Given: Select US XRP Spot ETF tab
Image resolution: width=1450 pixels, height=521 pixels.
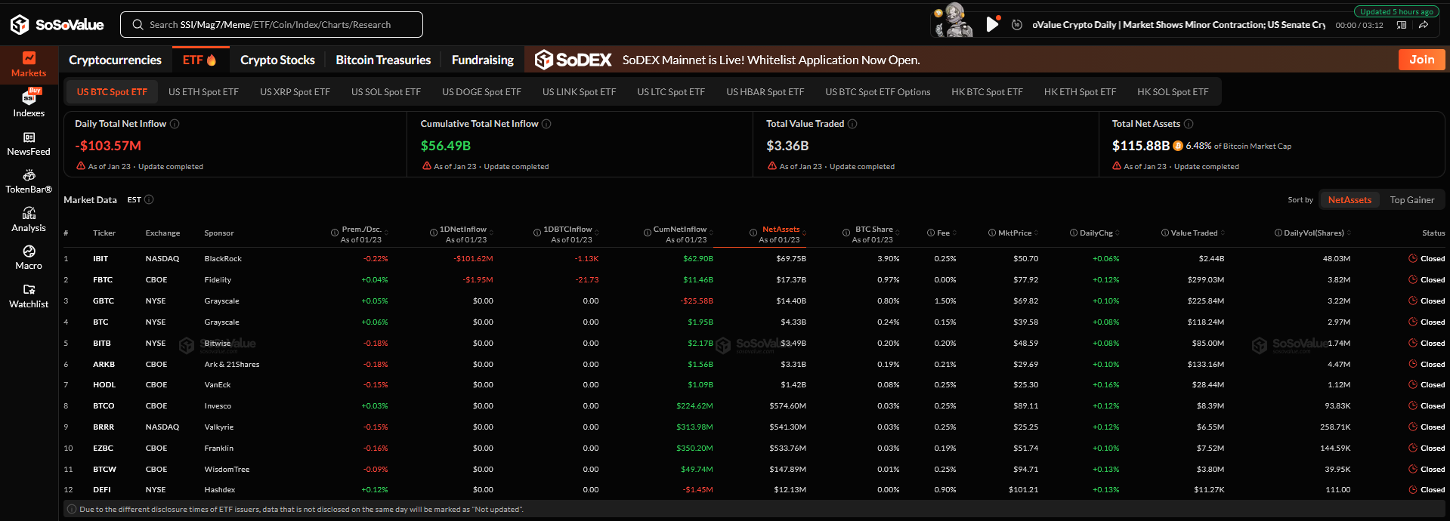Looking at the screenshot, I should pos(295,92).
